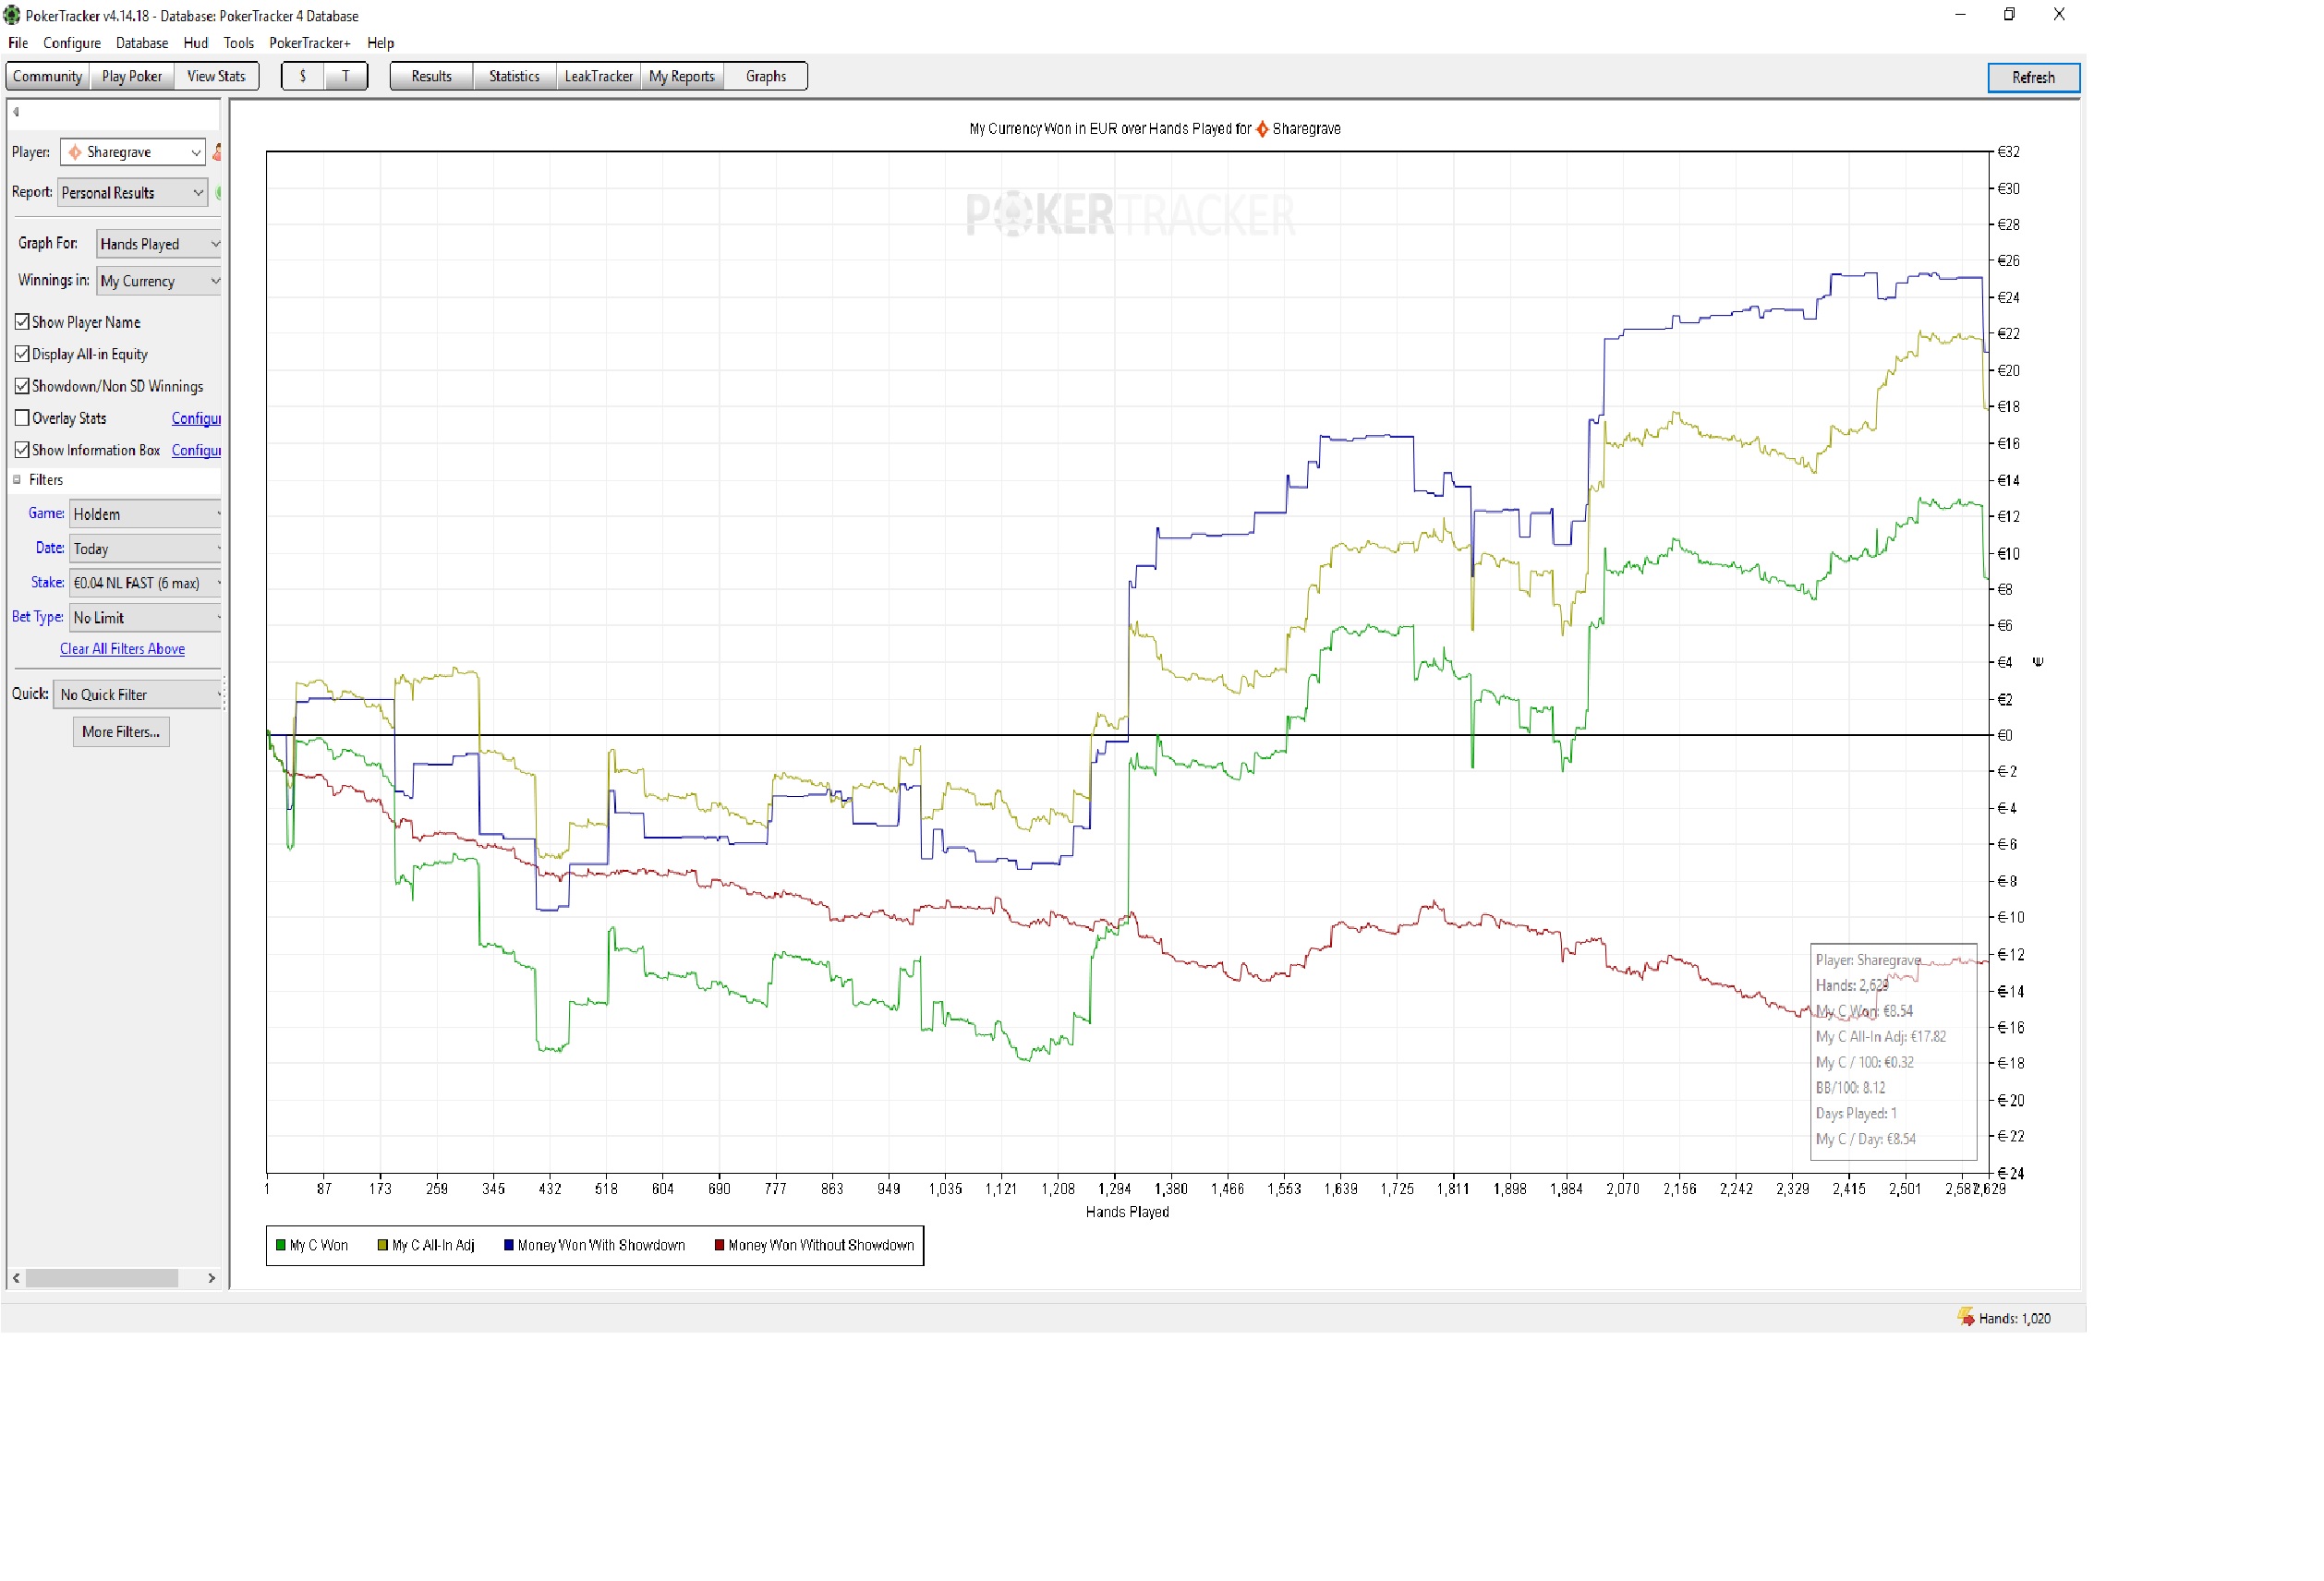Select the T tournaments toggle
The image size is (2324, 1581).
click(x=346, y=76)
